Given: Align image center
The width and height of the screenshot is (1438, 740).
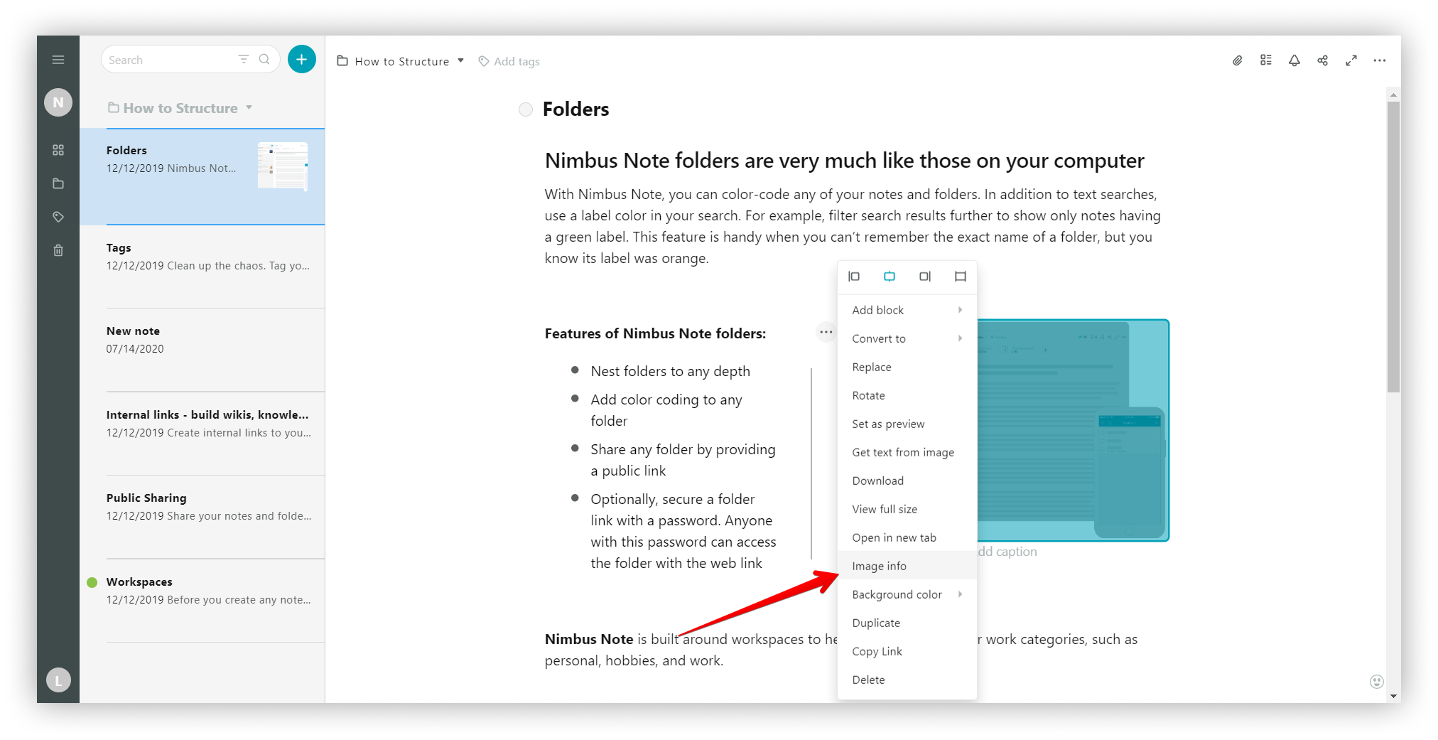Looking at the screenshot, I should tap(890, 277).
